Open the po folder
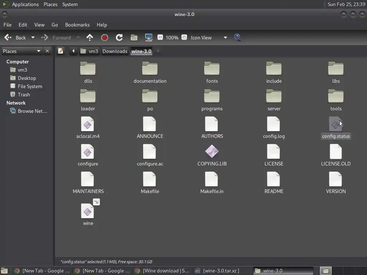The height and width of the screenshot is (275, 367). point(150,100)
